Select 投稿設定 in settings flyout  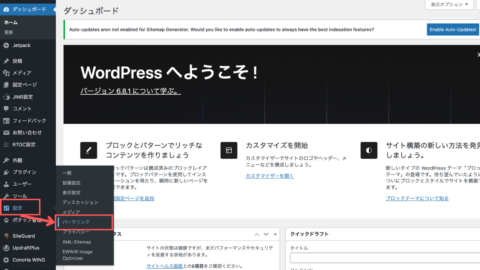(x=71, y=183)
